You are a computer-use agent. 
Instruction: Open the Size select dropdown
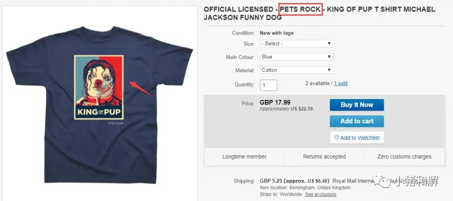pyautogui.click(x=297, y=44)
